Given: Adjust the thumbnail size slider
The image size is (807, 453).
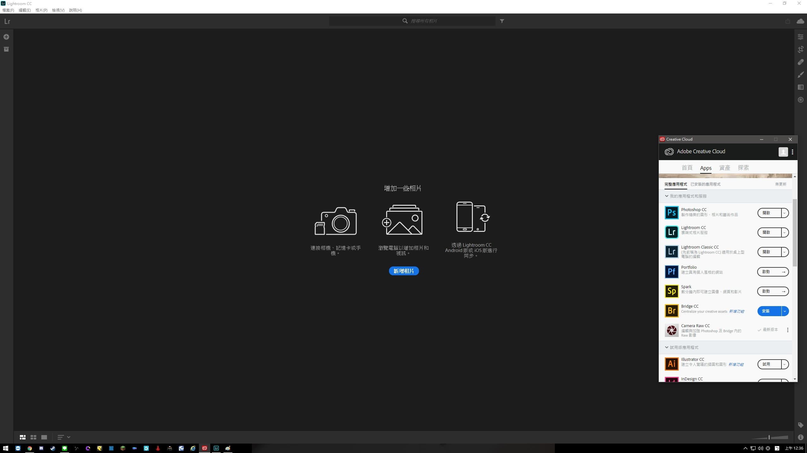Looking at the screenshot, I should (769, 437).
